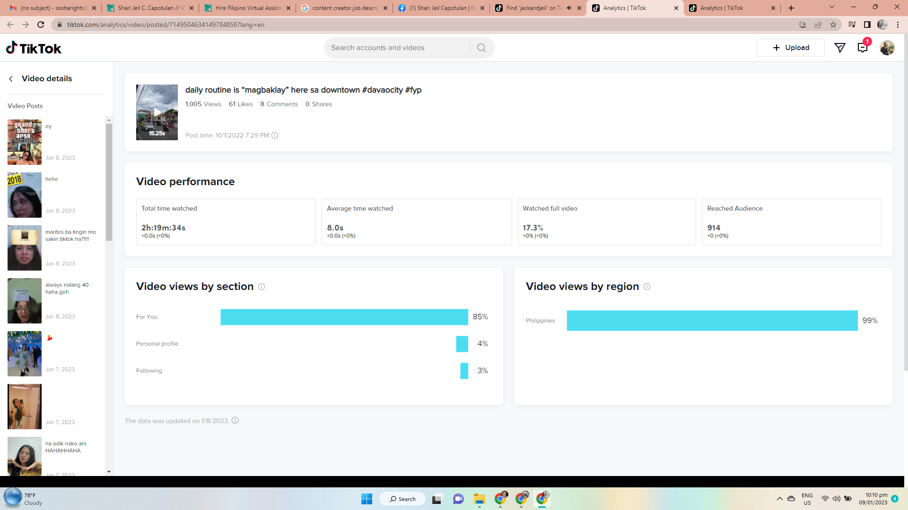Viewport: 908px width, 510px height.
Task: Click the search magnifier icon
Action: click(481, 48)
